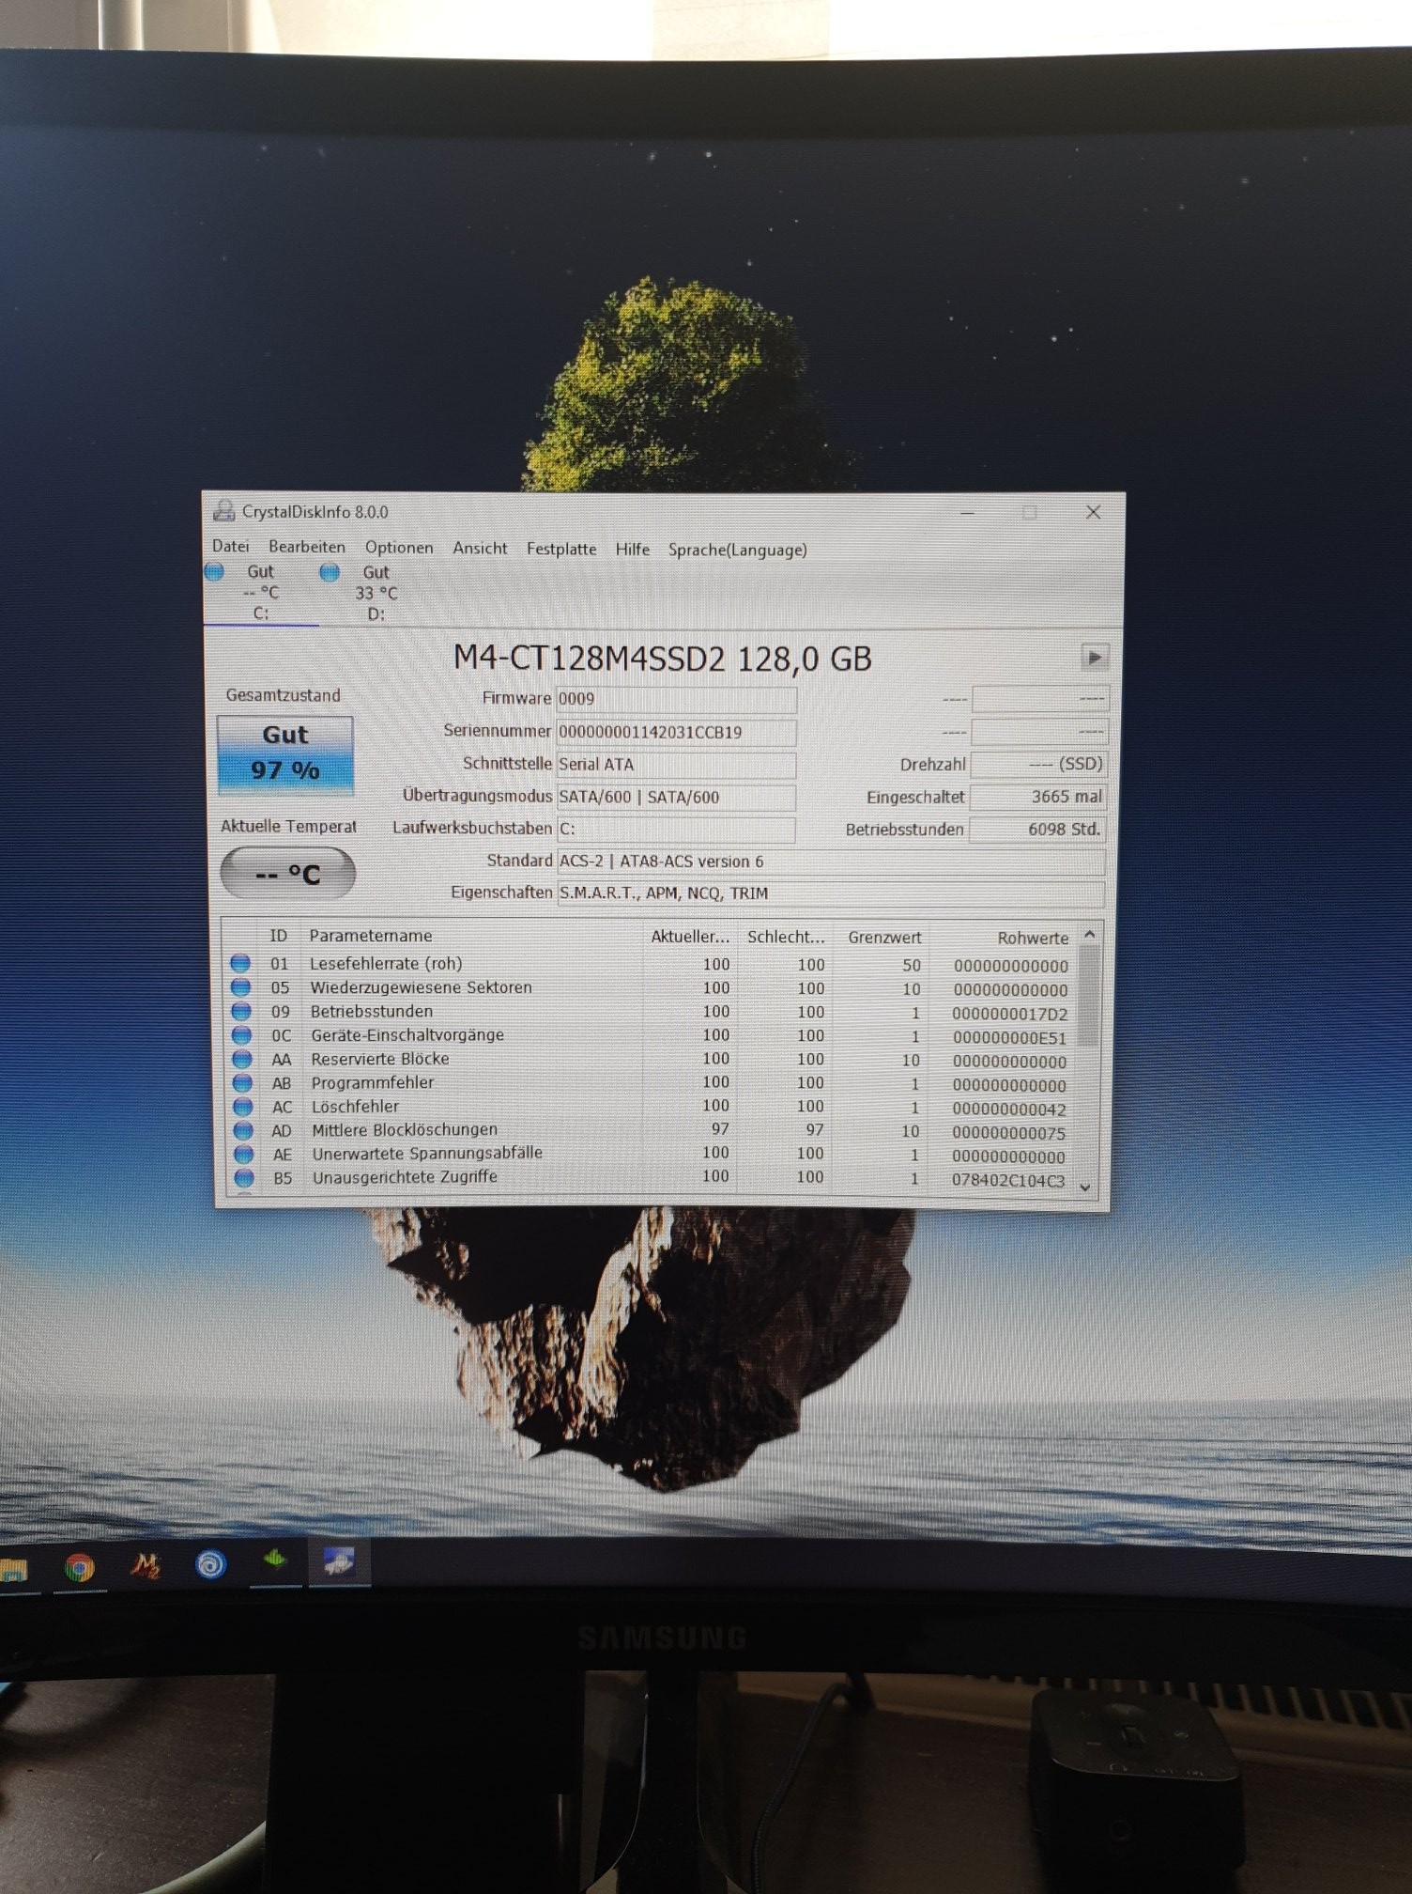Click status orb of Mittlere Blocklöschungen row

click(243, 1130)
